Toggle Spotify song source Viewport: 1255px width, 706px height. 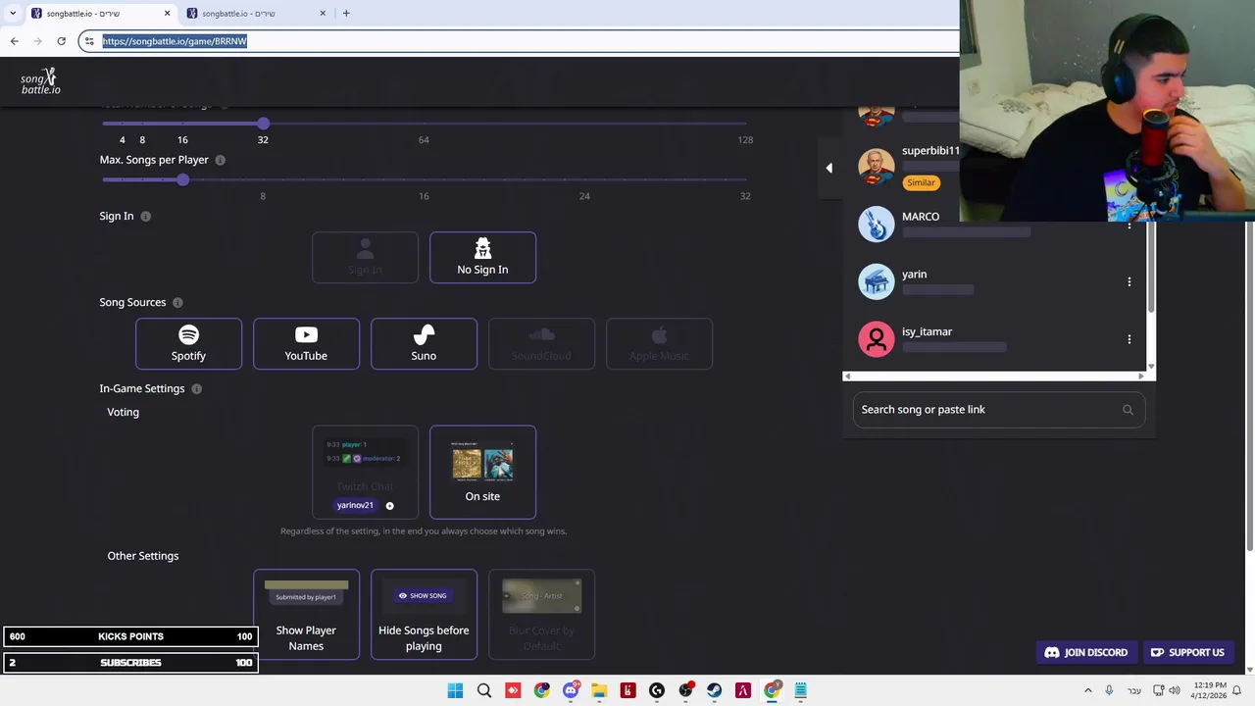point(188,344)
